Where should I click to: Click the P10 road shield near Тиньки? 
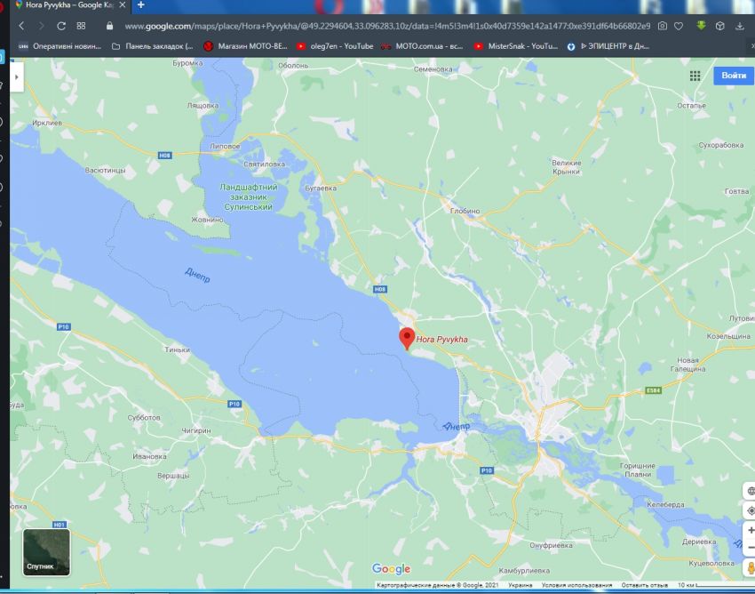click(x=64, y=326)
